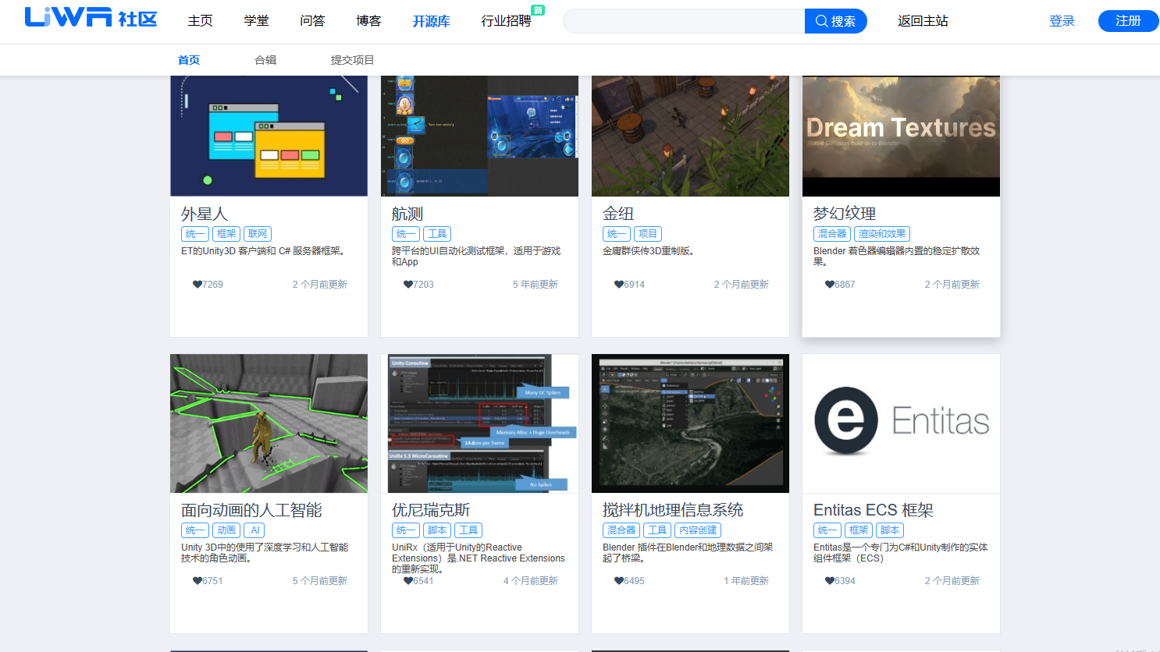Click the AI tag
Viewport: 1160px width, 652px height.
pyautogui.click(x=254, y=530)
